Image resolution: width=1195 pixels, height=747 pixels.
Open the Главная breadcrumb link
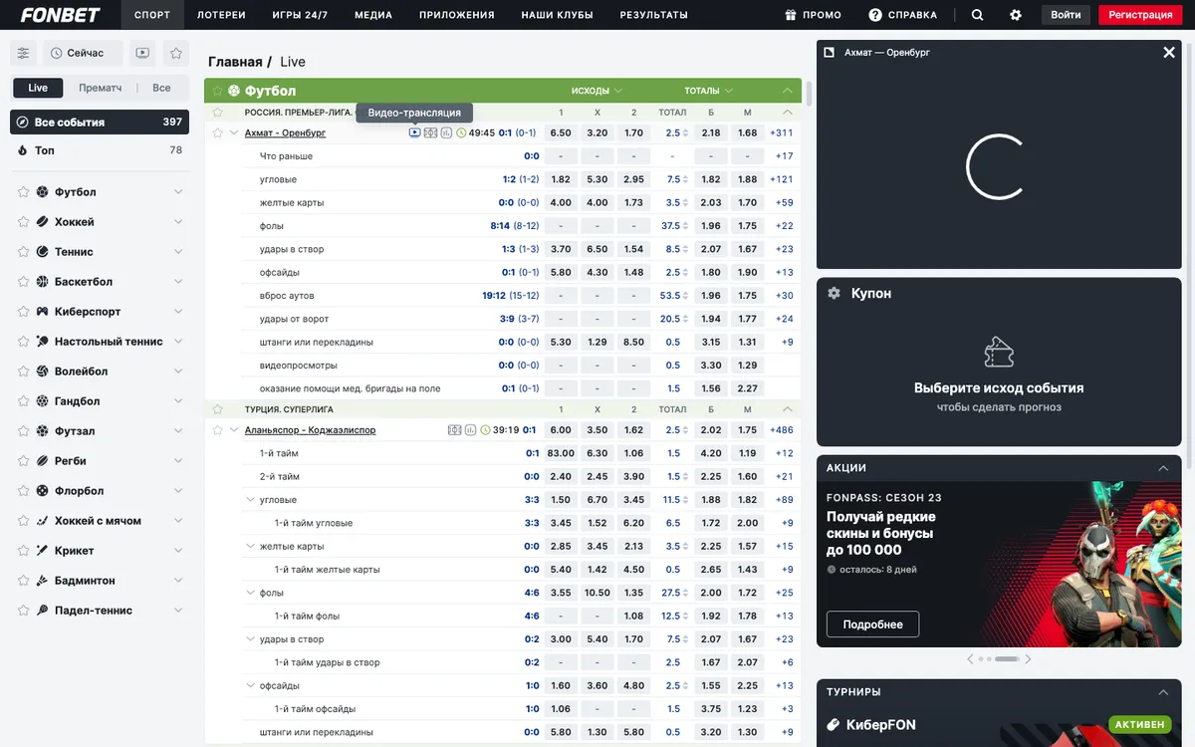(x=235, y=62)
